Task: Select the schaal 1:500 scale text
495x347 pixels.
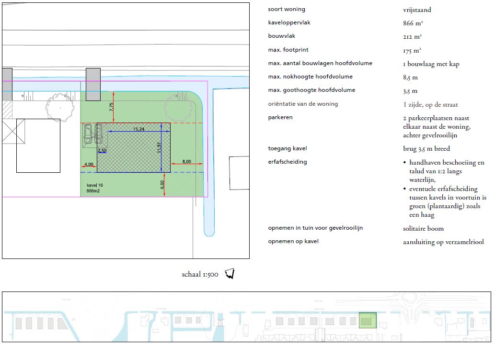Action: click(200, 274)
